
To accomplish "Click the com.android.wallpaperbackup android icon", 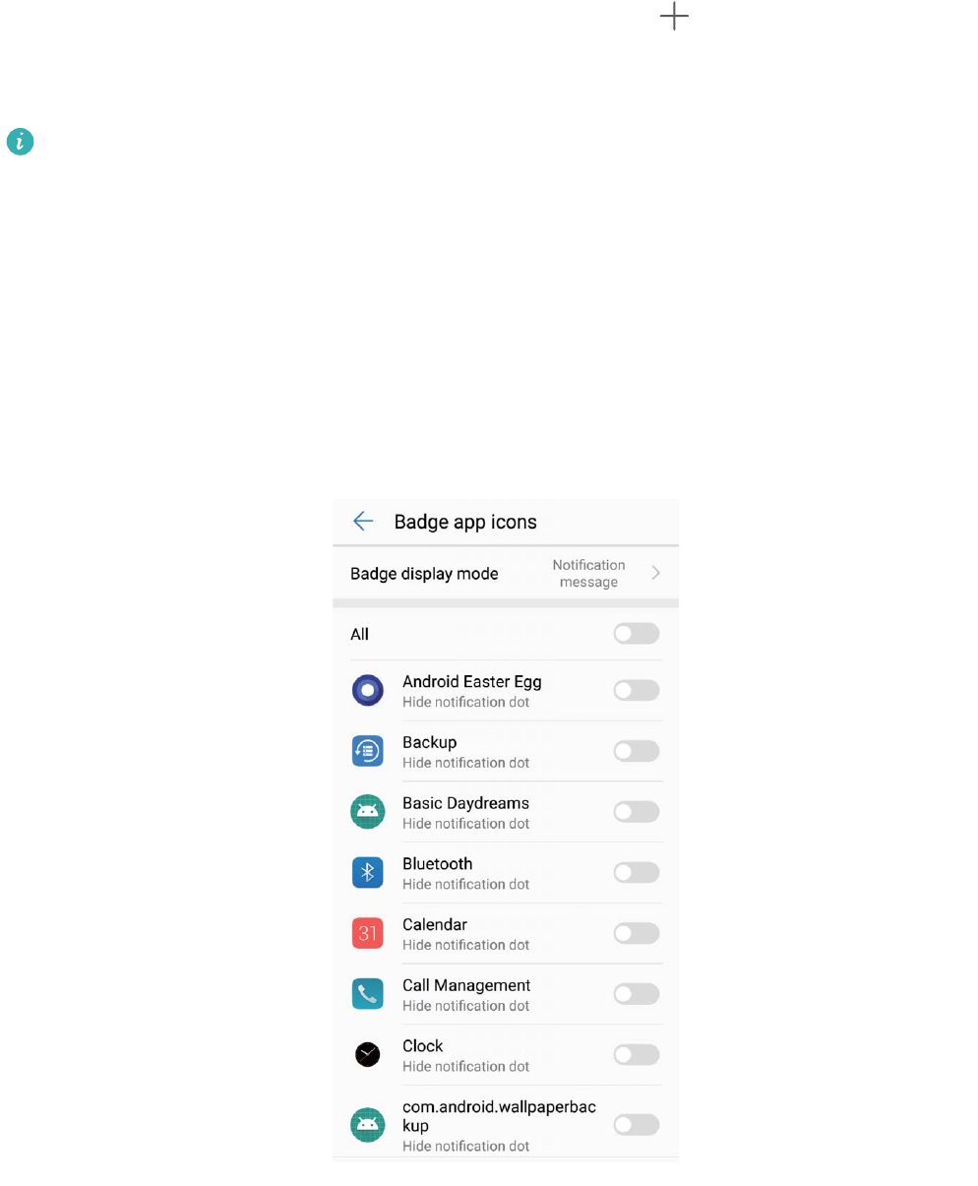I will tap(367, 1124).
